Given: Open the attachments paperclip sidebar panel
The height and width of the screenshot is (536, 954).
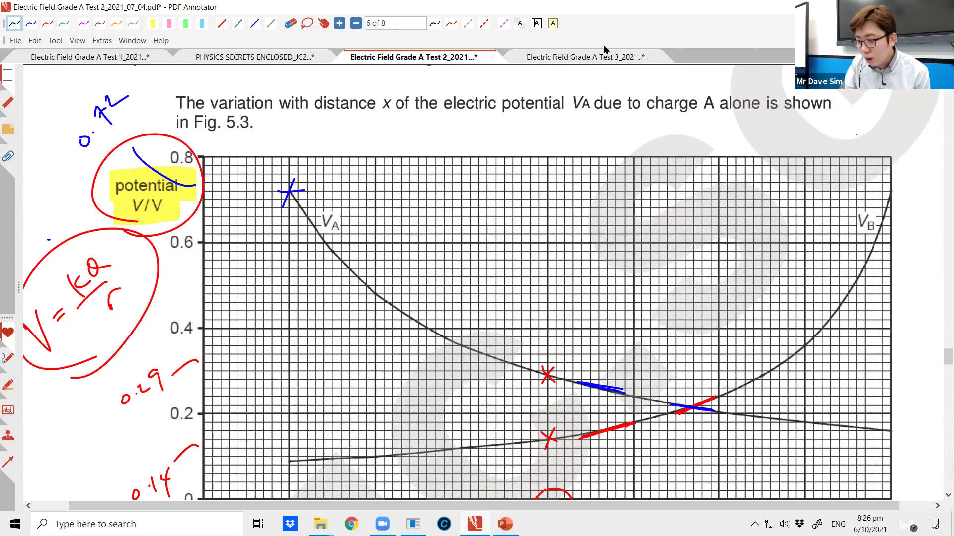Looking at the screenshot, I should [8, 156].
